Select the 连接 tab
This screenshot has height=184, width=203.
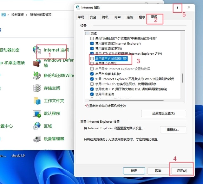click(130, 17)
